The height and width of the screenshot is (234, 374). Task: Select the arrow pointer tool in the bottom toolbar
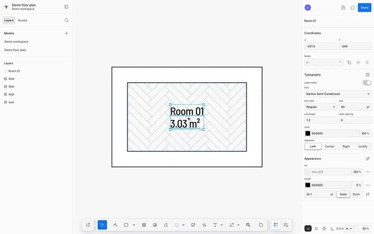pyautogui.click(x=102, y=225)
